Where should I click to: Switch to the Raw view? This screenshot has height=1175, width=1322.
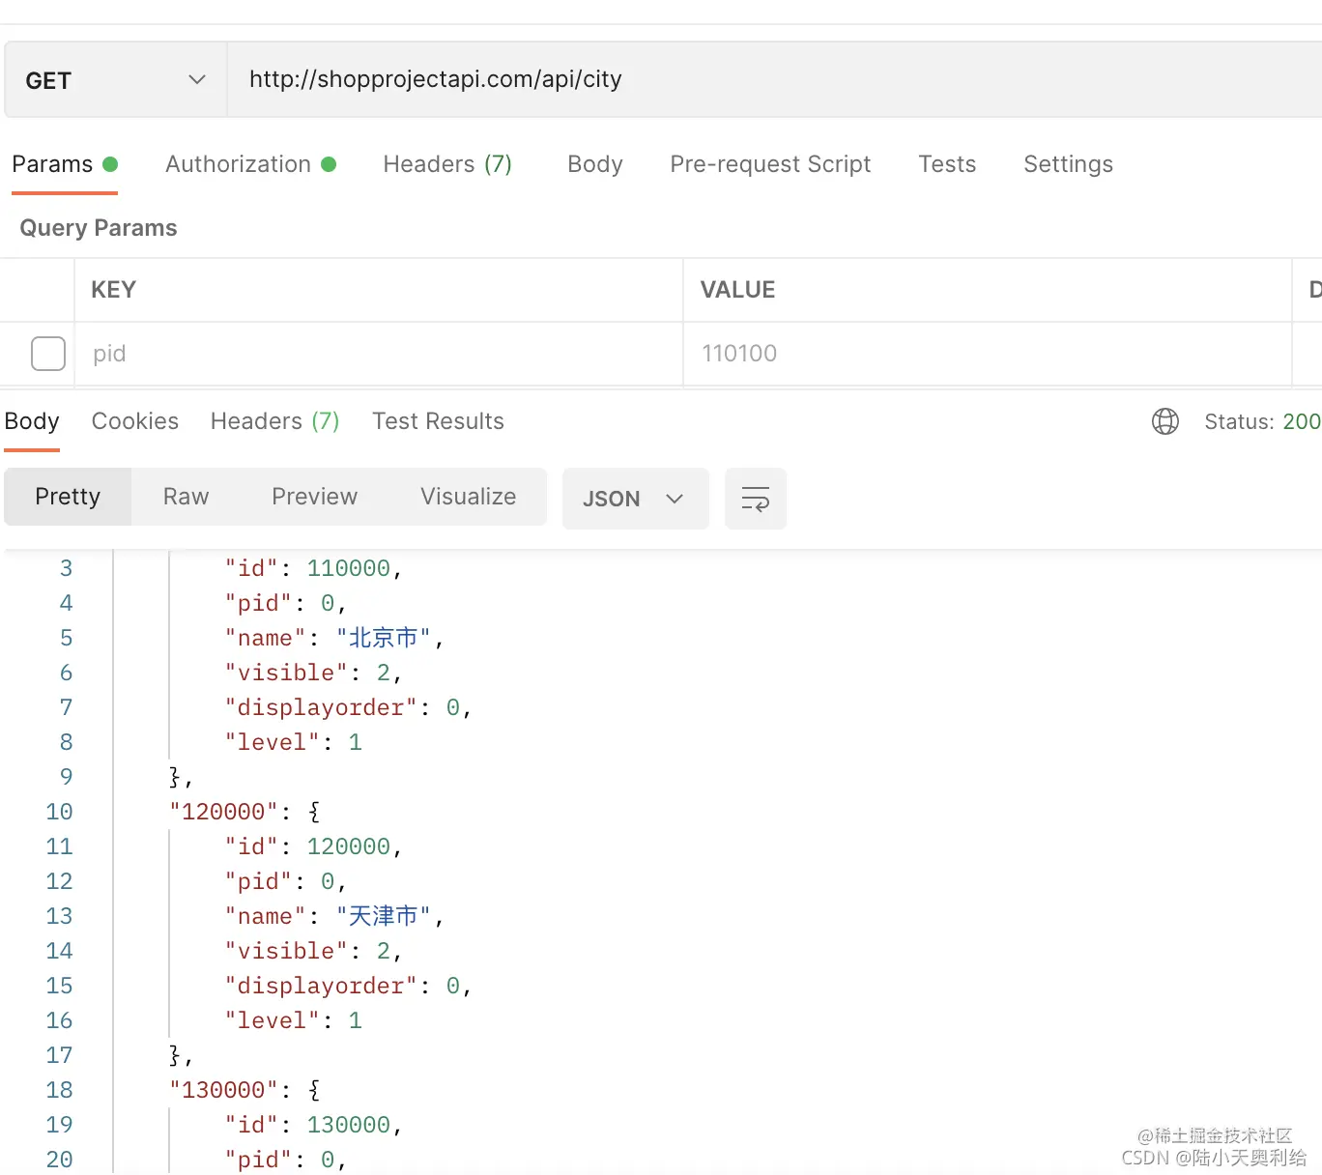click(186, 497)
